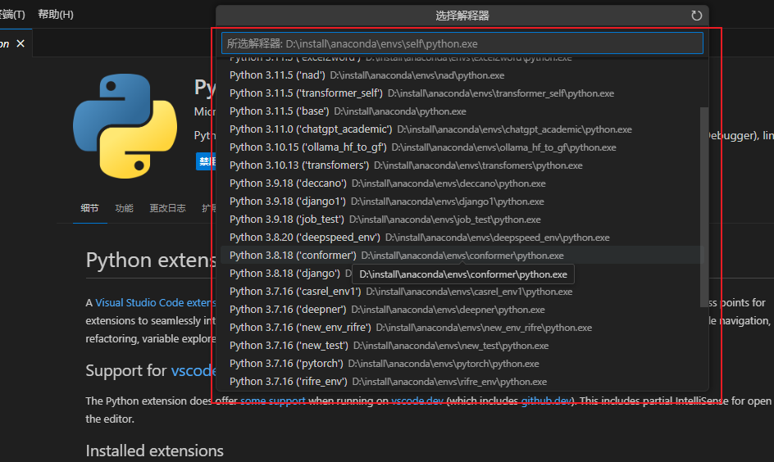
Task: Close the open editor tab
Action: coord(20,43)
